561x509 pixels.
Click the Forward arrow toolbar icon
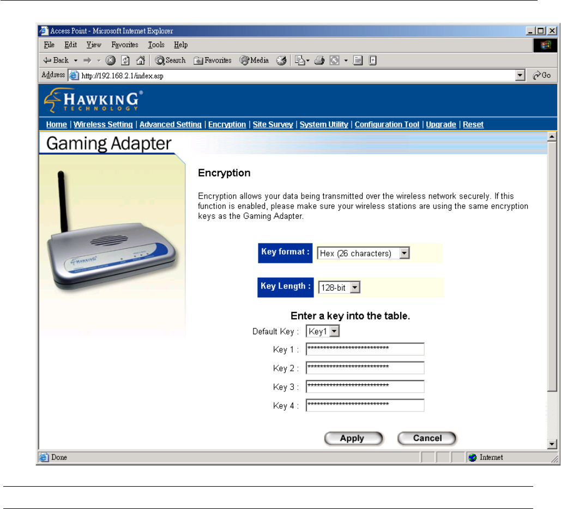[x=87, y=60]
